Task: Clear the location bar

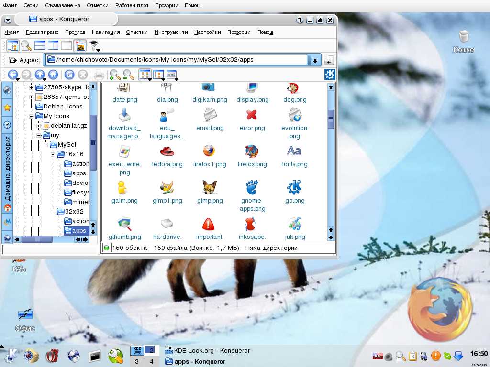Action: (x=12, y=60)
